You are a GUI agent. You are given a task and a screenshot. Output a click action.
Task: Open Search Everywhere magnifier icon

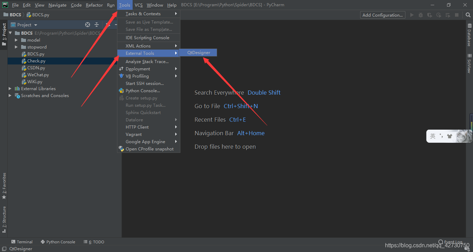[467, 15]
